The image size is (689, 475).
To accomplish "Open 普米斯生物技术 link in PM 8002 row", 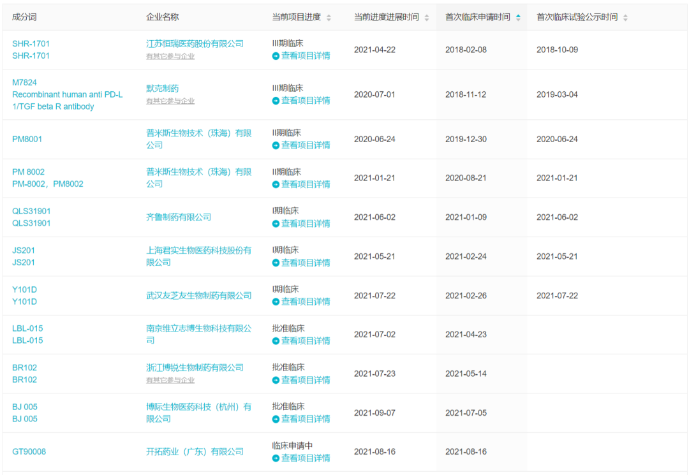I will pyautogui.click(x=198, y=178).
